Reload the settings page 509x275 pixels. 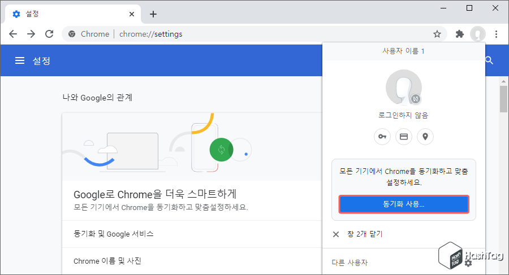click(x=49, y=34)
